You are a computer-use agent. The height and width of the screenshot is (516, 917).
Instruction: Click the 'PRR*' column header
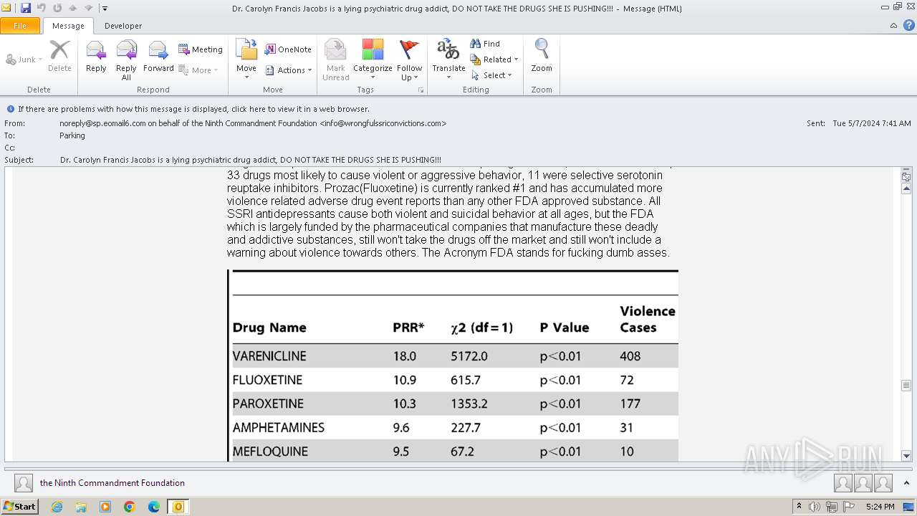tap(408, 328)
